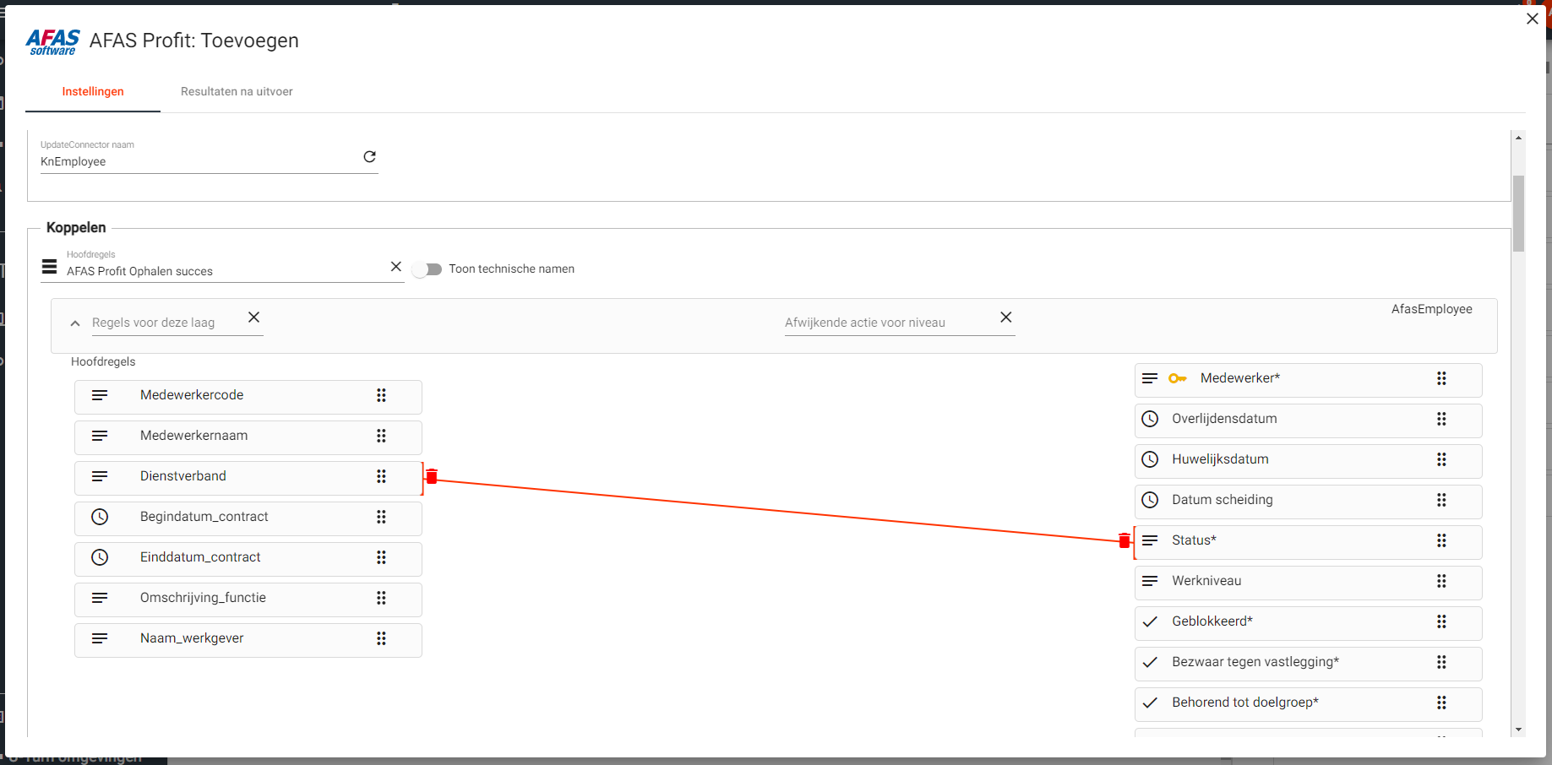Clear the Afwijkende actie voor niveau field
Screen dimensions: 1552x765
[x=1005, y=317]
